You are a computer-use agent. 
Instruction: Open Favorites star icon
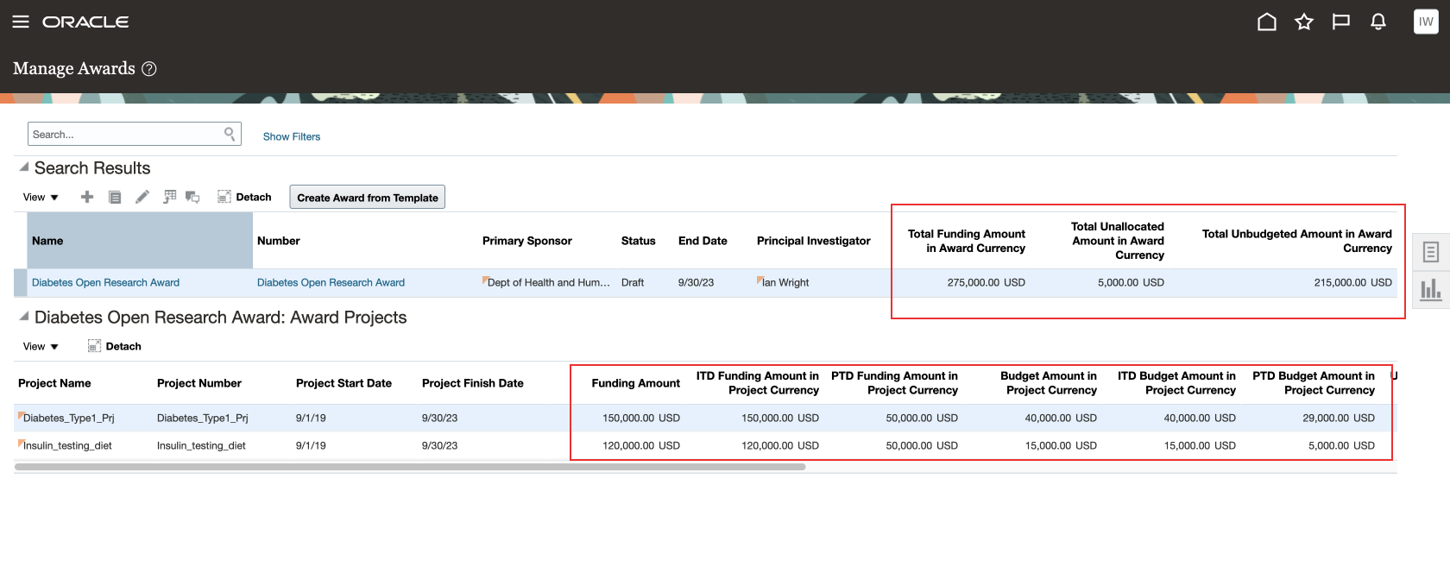pos(1304,22)
